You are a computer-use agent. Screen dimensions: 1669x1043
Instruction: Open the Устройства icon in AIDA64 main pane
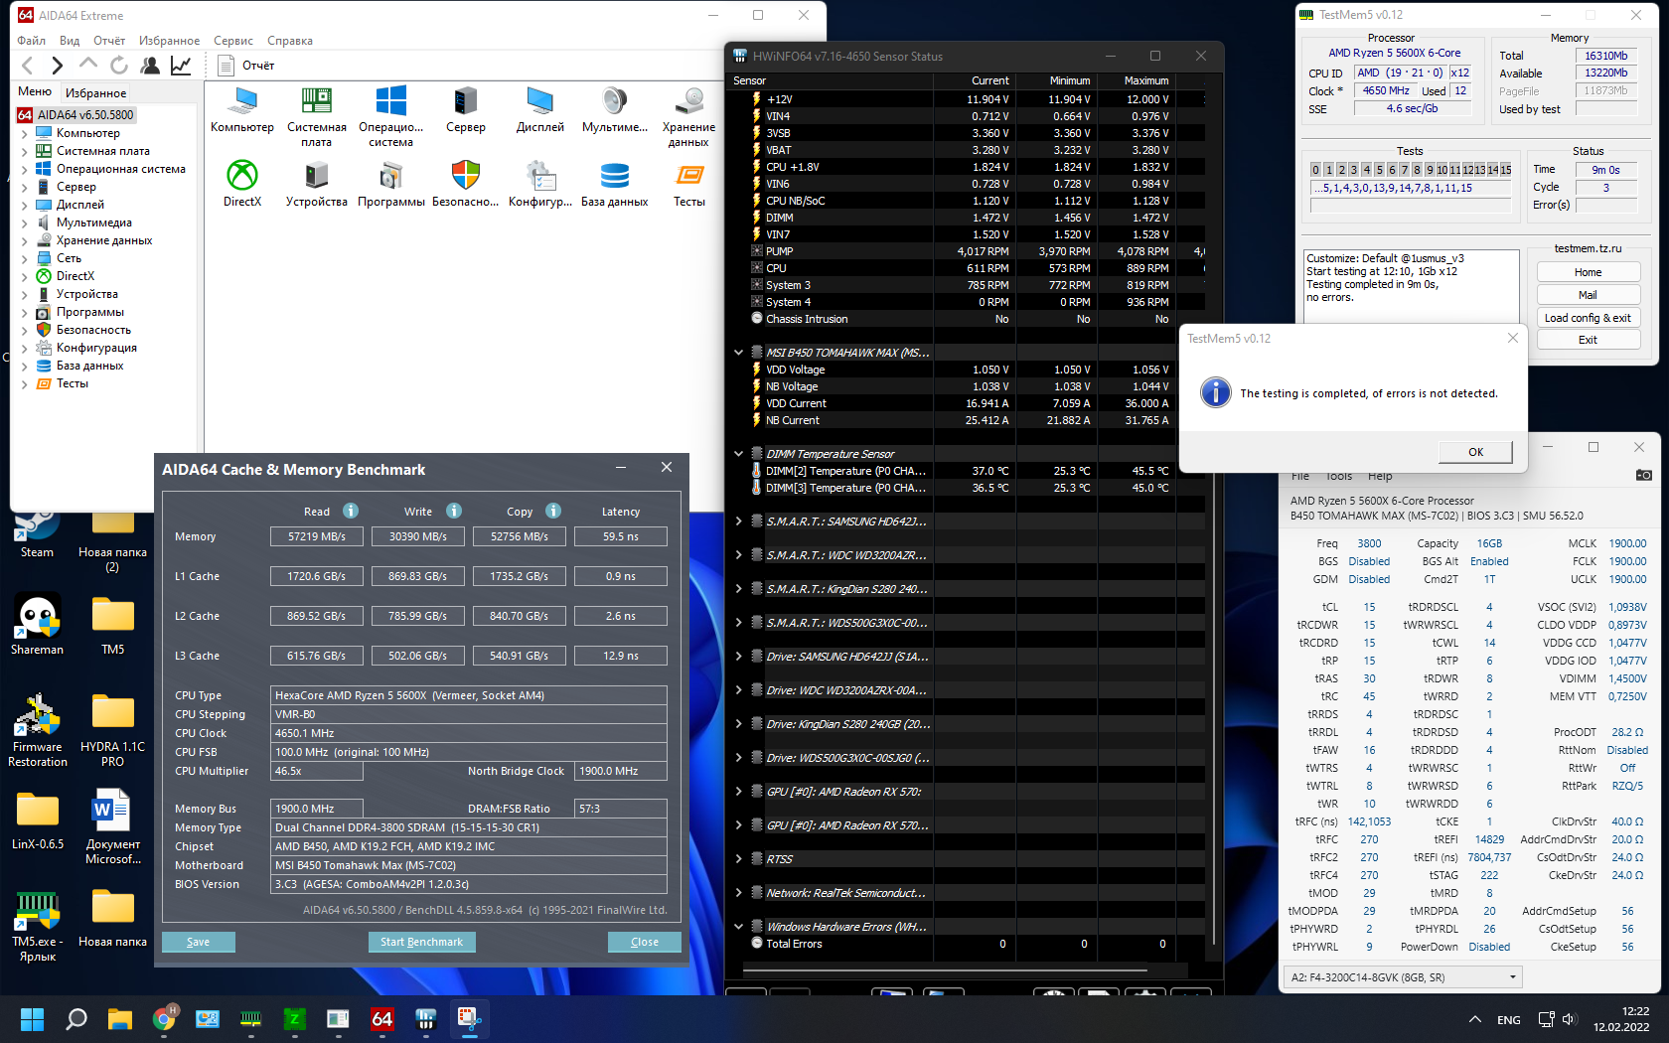317,184
